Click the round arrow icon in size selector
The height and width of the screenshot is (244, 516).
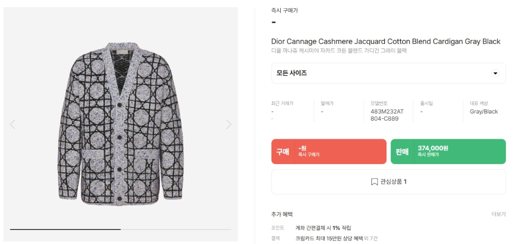[x=495, y=73]
